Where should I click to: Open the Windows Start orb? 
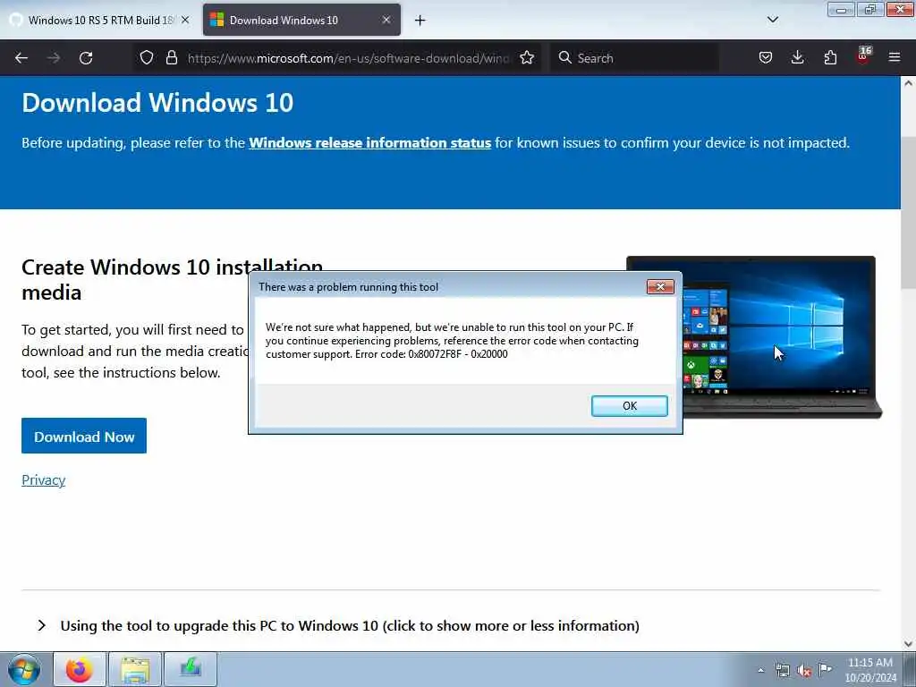click(x=24, y=669)
